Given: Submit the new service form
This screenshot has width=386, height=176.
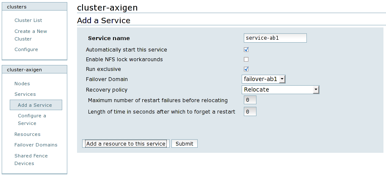Looking at the screenshot, I should 184,144.
